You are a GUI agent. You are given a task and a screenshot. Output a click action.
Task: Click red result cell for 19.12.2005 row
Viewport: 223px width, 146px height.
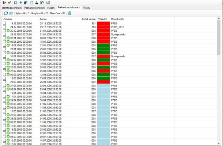point(103,23)
